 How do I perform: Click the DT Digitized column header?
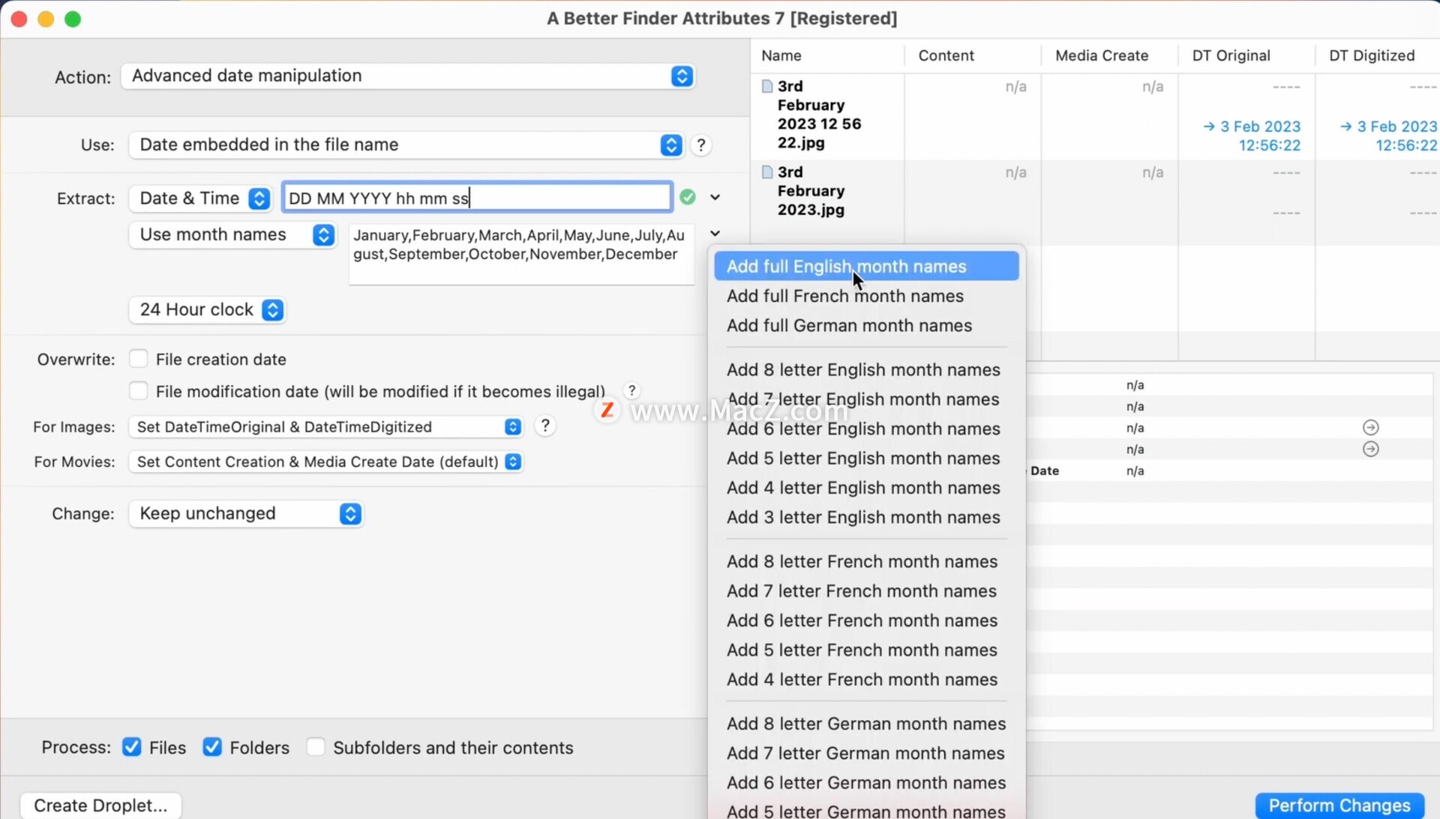coord(1378,55)
